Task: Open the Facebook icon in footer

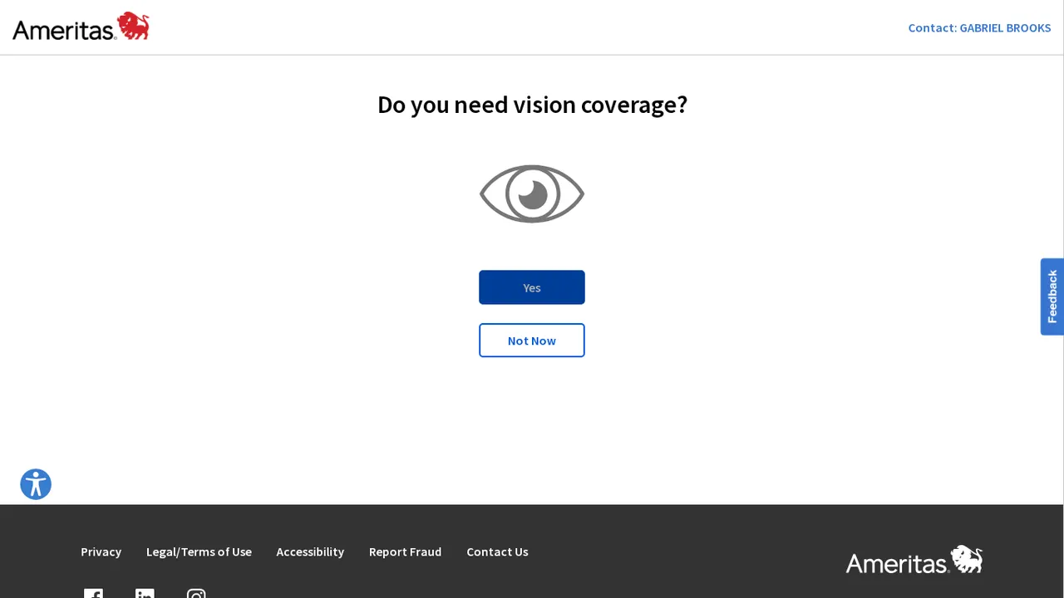Action: click(x=93, y=593)
